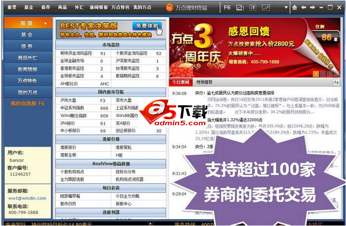Open 台湾股市监控
The width and height of the screenshot is (346, 226).
click(x=127, y=68)
